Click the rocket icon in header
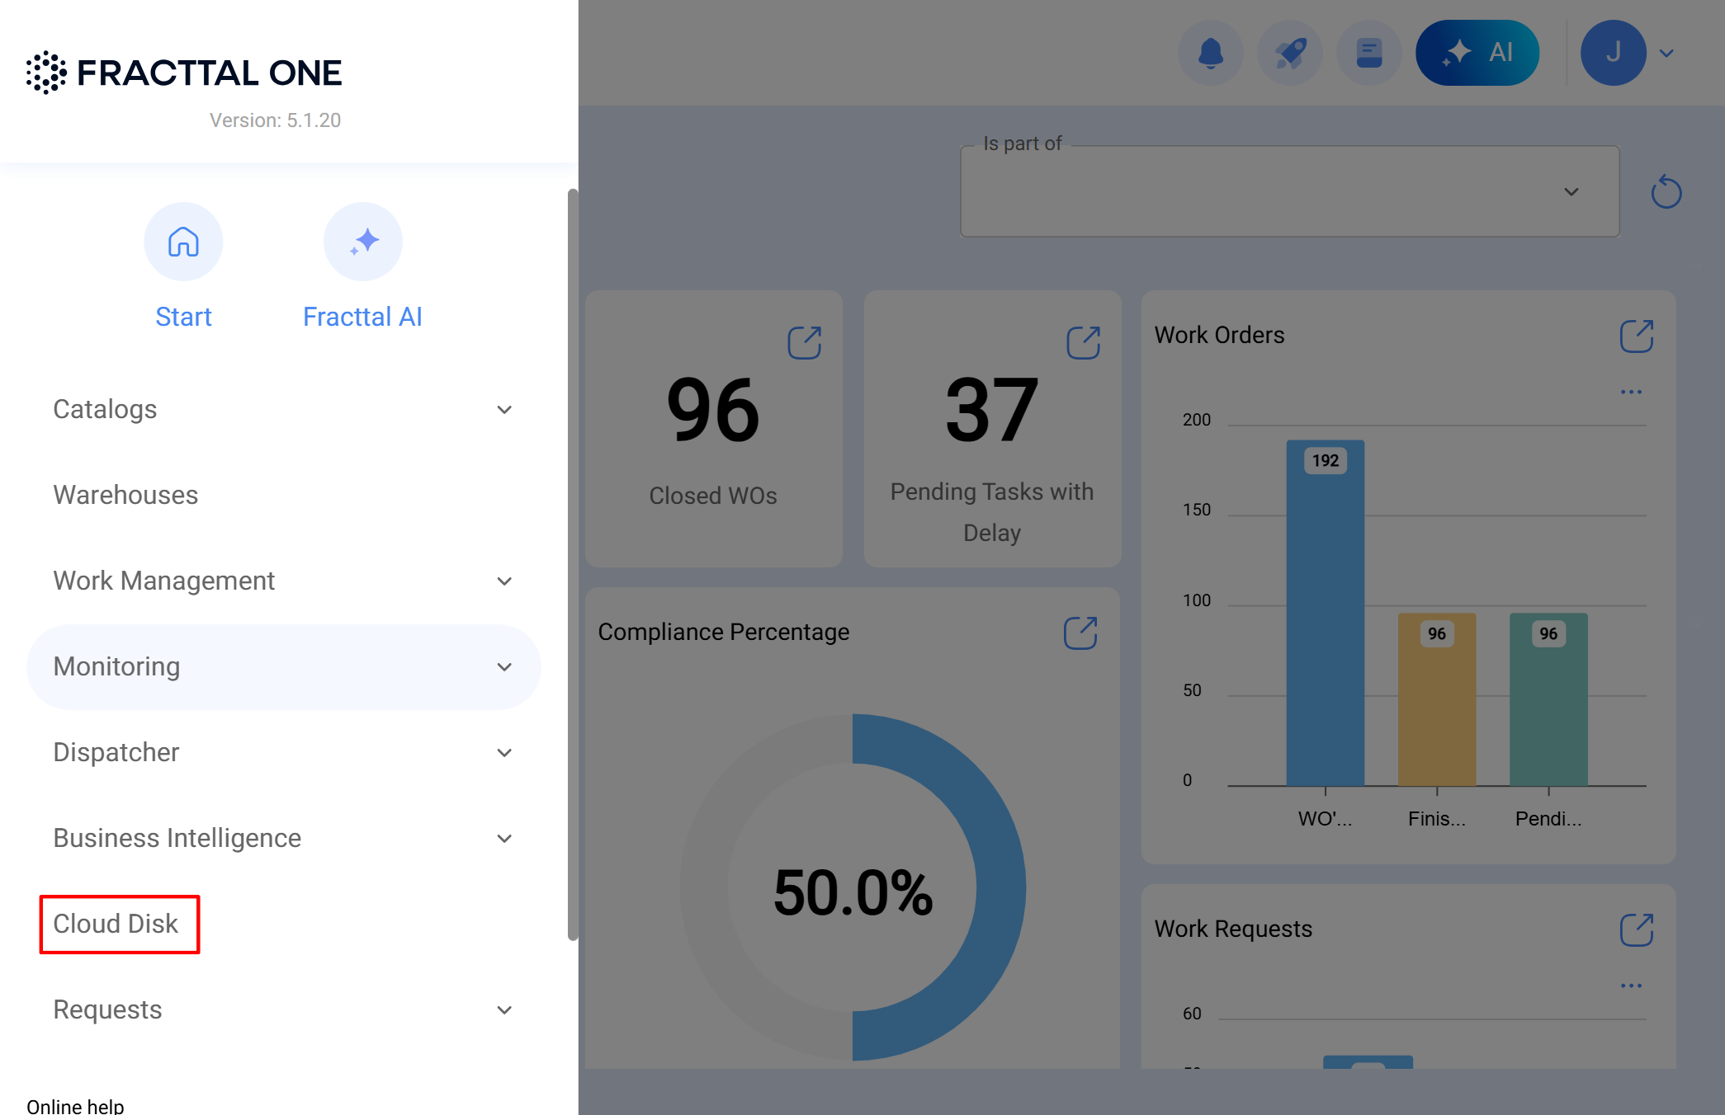 click(1289, 53)
